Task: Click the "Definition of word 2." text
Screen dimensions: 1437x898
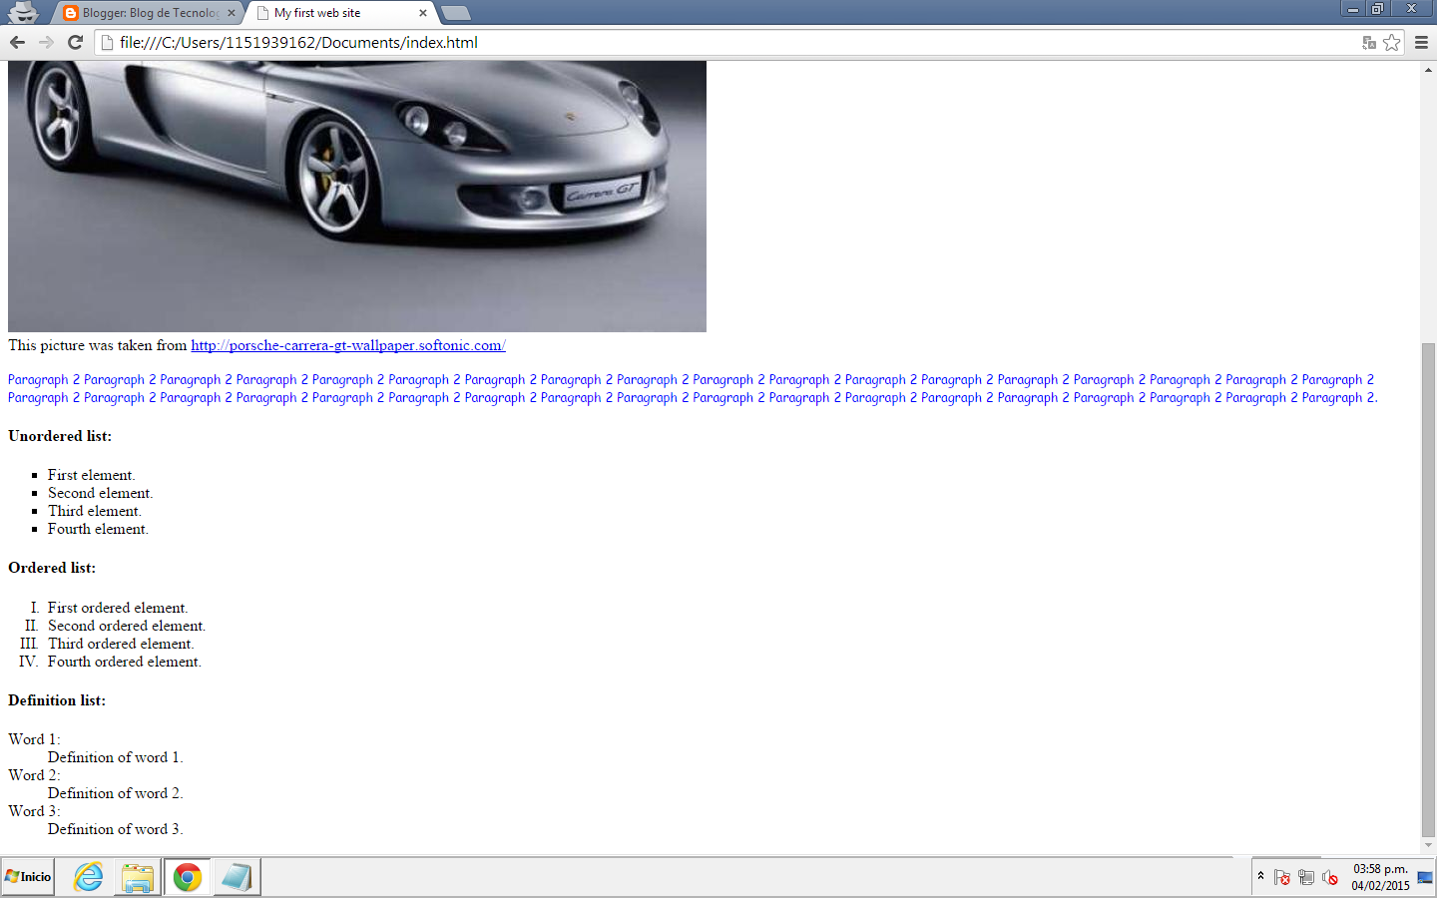Action: (x=116, y=793)
